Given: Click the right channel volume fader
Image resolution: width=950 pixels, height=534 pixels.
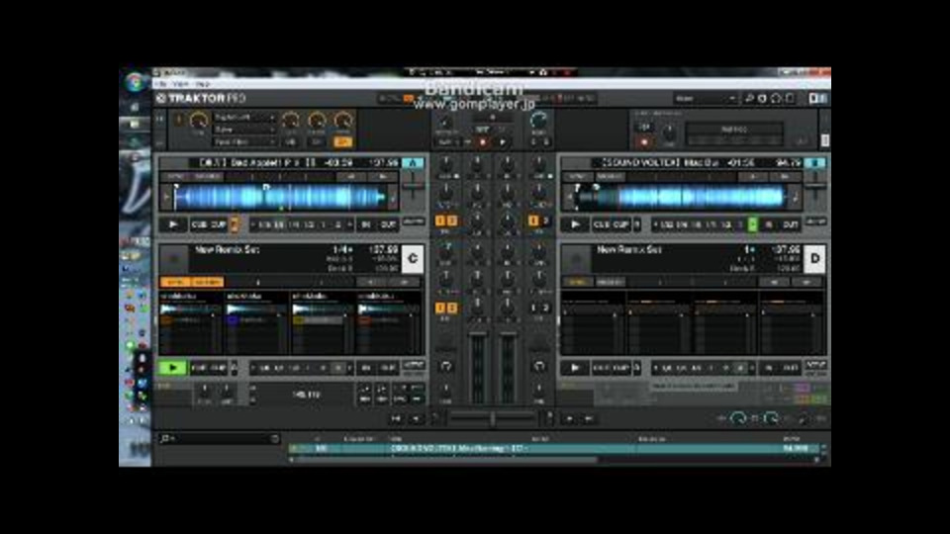Looking at the screenshot, I should pos(508,367).
